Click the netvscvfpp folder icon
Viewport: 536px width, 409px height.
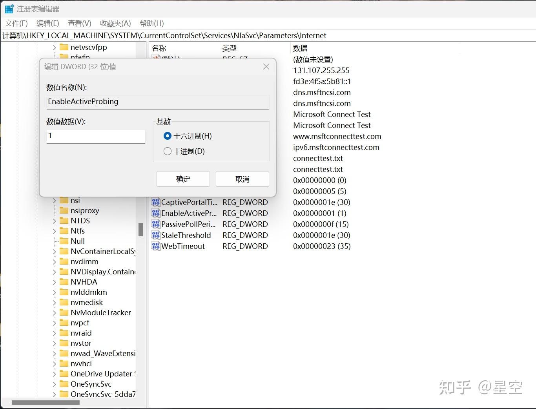tap(64, 47)
